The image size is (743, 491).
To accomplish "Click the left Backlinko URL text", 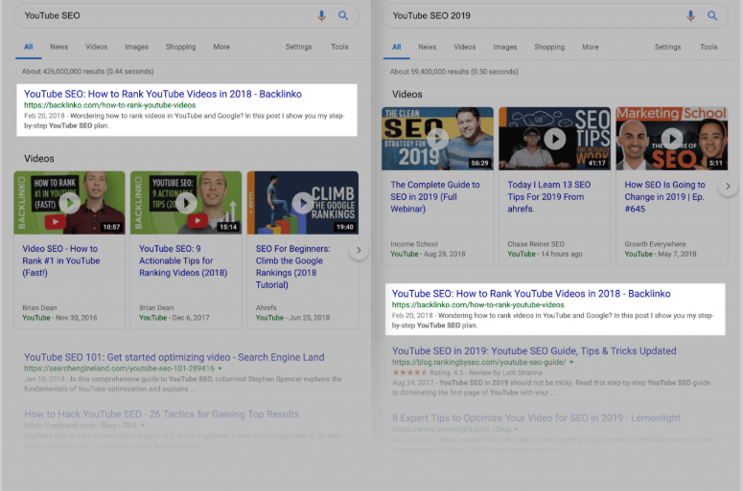I will pos(110,105).
